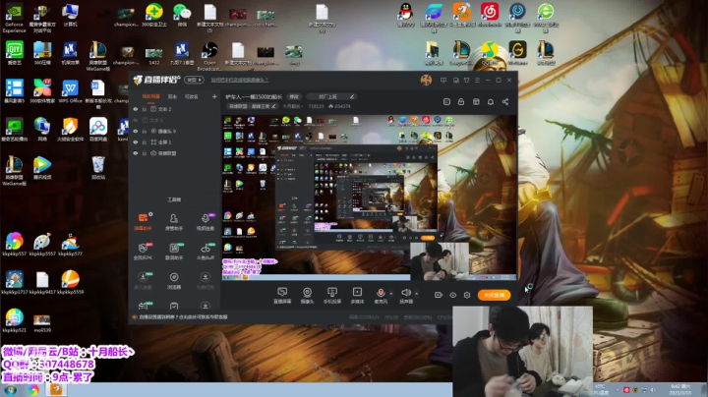This screenshot has height=397, width=708.
Task: Hide the 摄像头 9 source
Action: (x=136, y=132)
